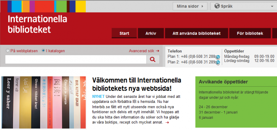277x130 pixels.
Task: Open the Att använda biblioteket tab
Action: click(x=197, y=33)
